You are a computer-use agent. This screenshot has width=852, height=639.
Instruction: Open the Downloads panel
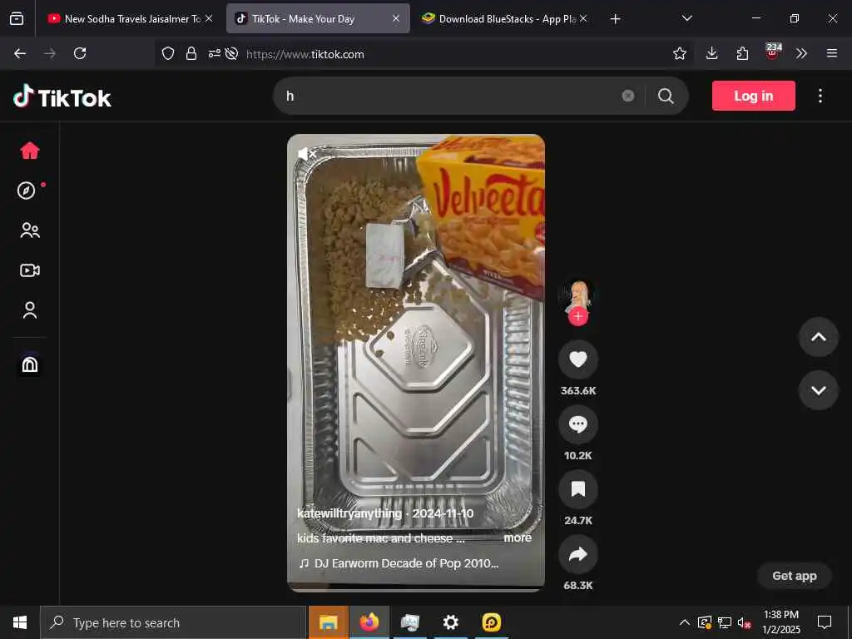712,53
